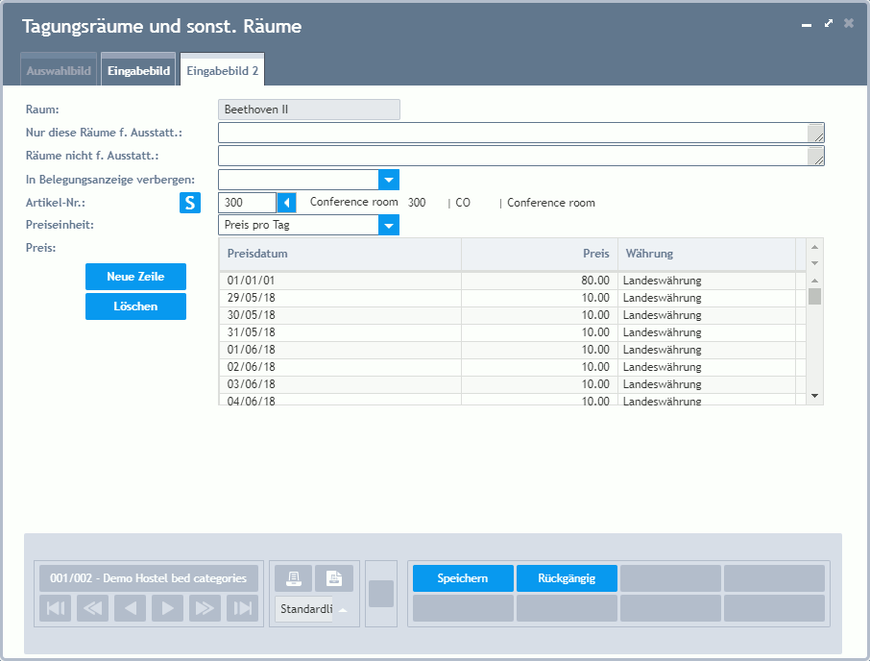The height and width of the screenshot is (661, 870).
Task: Skip forward several records with the double-right arrow
Action: click(205, 608)
